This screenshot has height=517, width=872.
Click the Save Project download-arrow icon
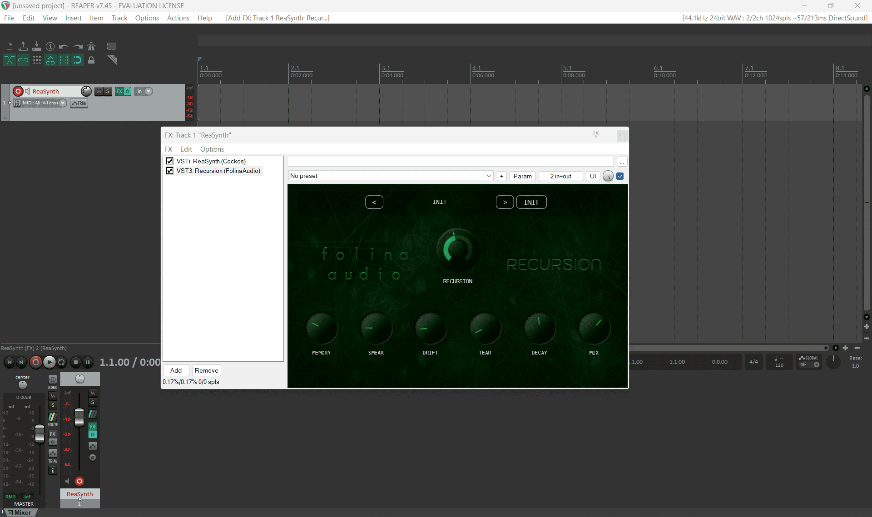(37, 46)
